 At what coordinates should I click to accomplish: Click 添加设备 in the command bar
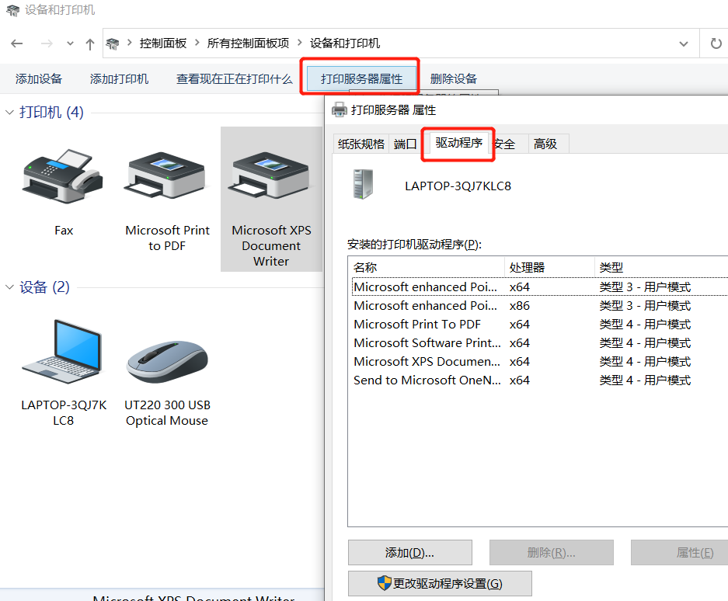(39, 79)
